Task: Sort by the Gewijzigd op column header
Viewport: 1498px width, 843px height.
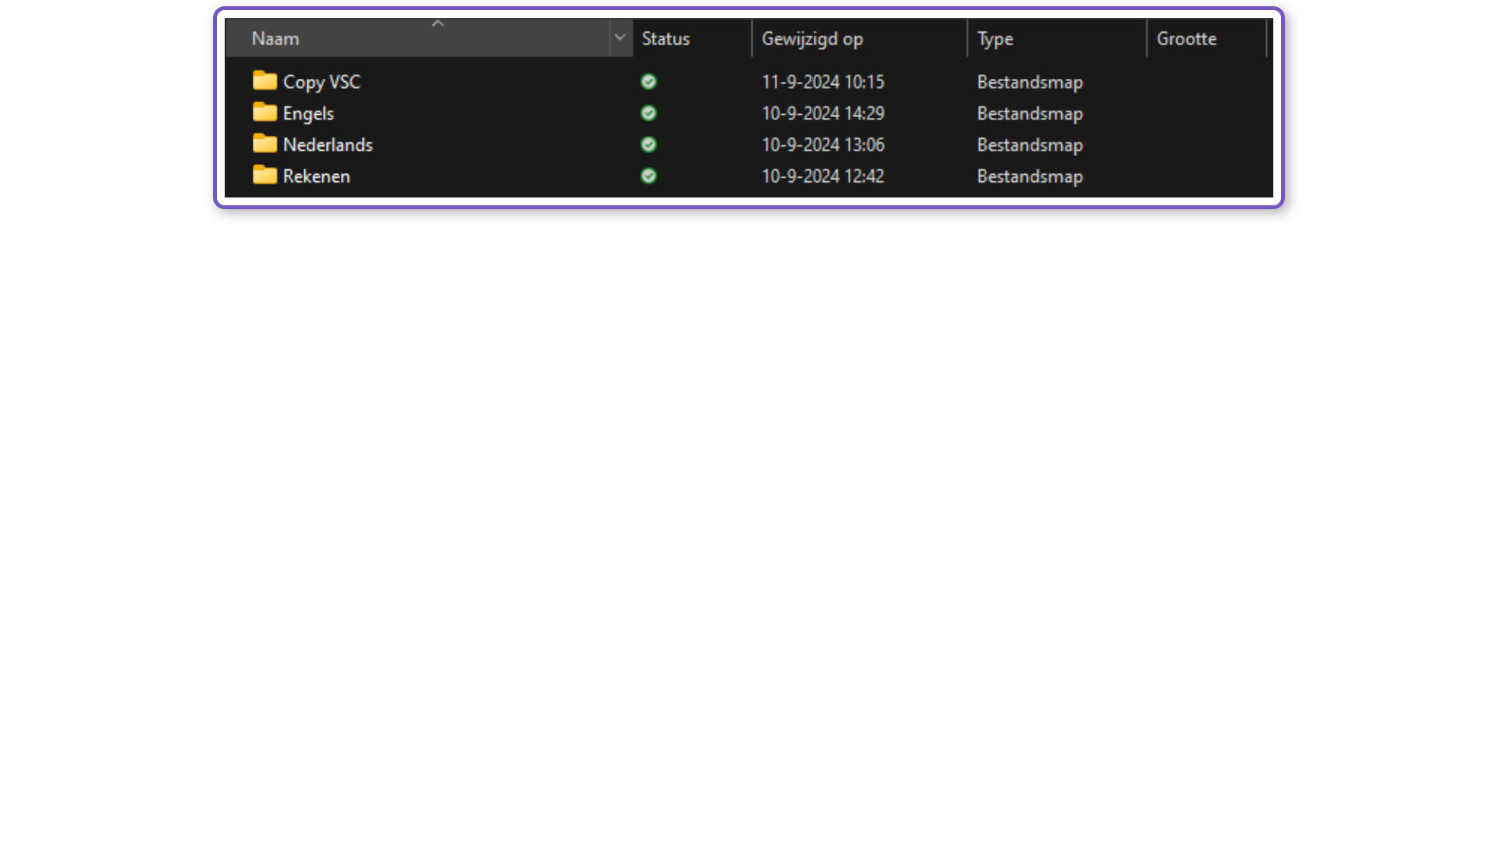Action: (x=812, y=39)
